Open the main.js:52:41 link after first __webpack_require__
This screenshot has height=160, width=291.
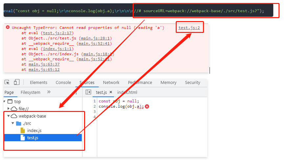click(94, 43)
